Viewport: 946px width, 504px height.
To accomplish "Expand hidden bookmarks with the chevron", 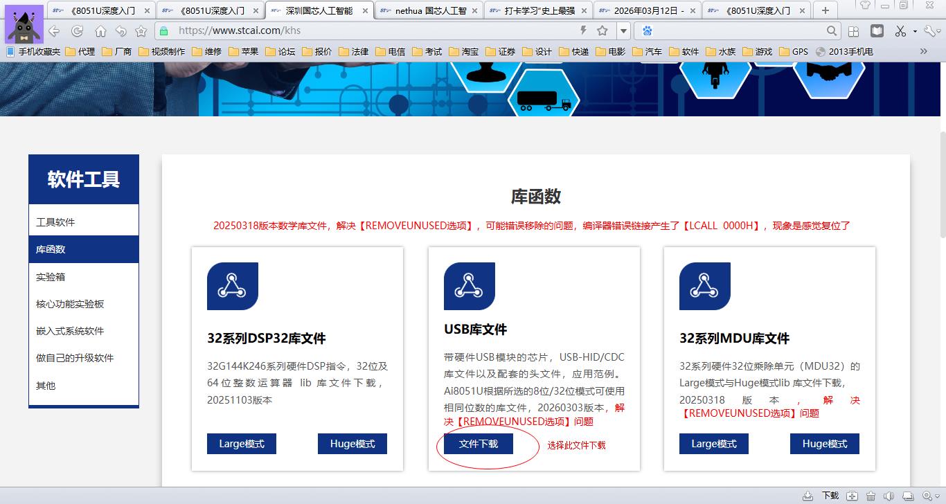I will pyautogui.click(x=923, y=51).
